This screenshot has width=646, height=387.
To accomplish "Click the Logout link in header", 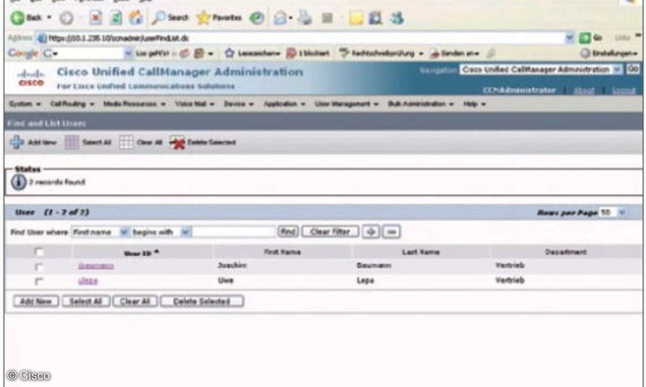I will (624, 90).
